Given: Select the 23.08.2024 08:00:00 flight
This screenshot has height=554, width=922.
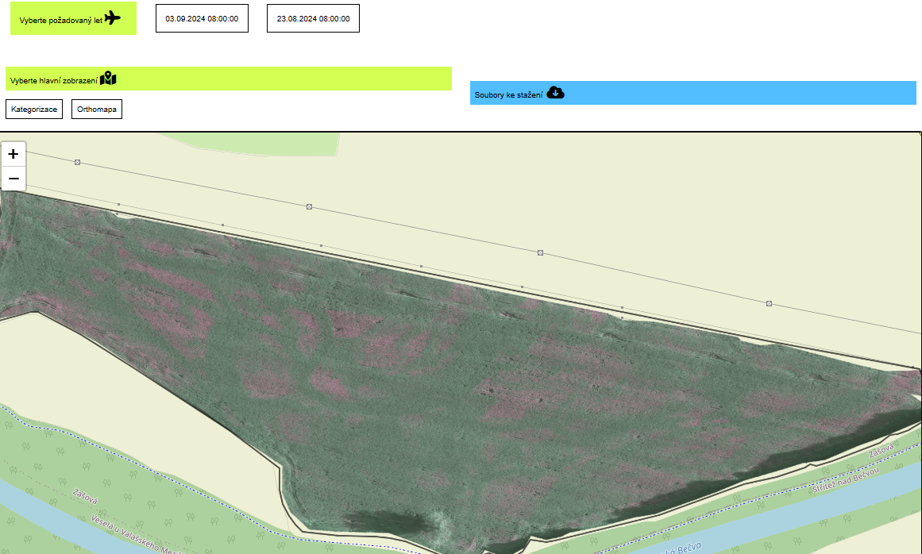Looking at the screenshot, I should pyautogui.click(x=313, y=18).
